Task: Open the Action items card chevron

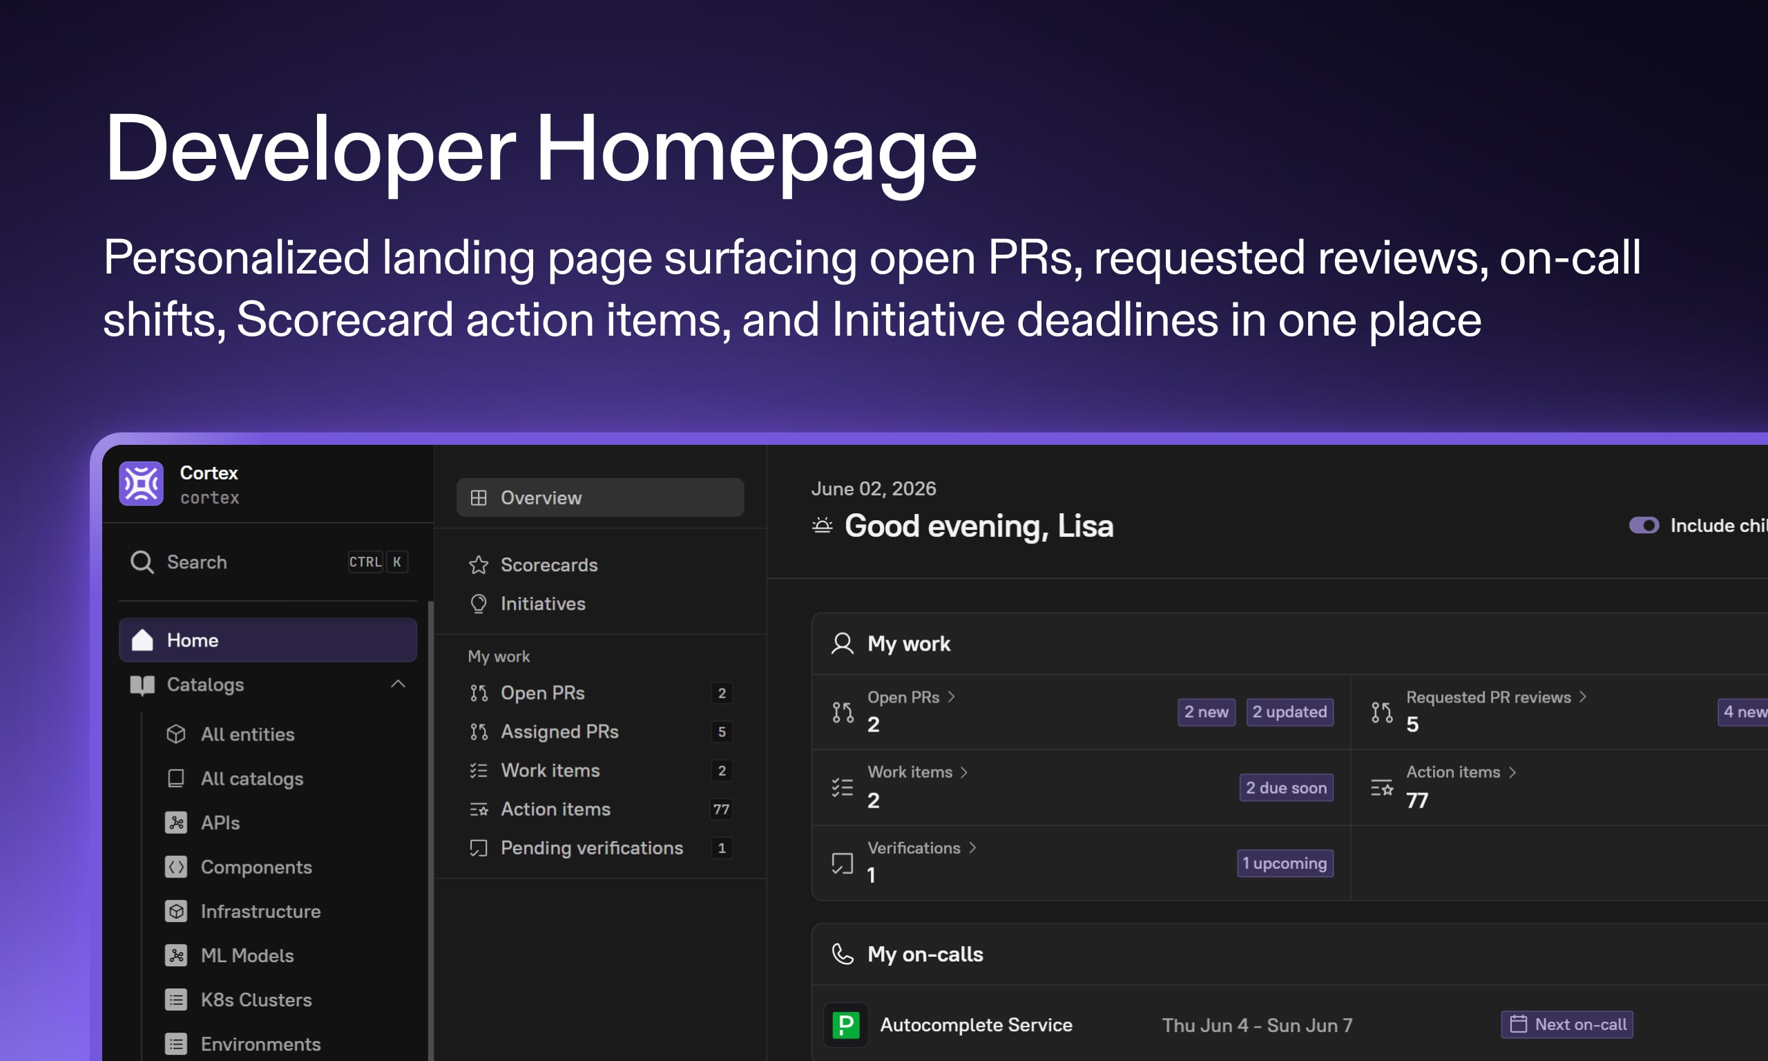Action: (x=1512, y=772)
